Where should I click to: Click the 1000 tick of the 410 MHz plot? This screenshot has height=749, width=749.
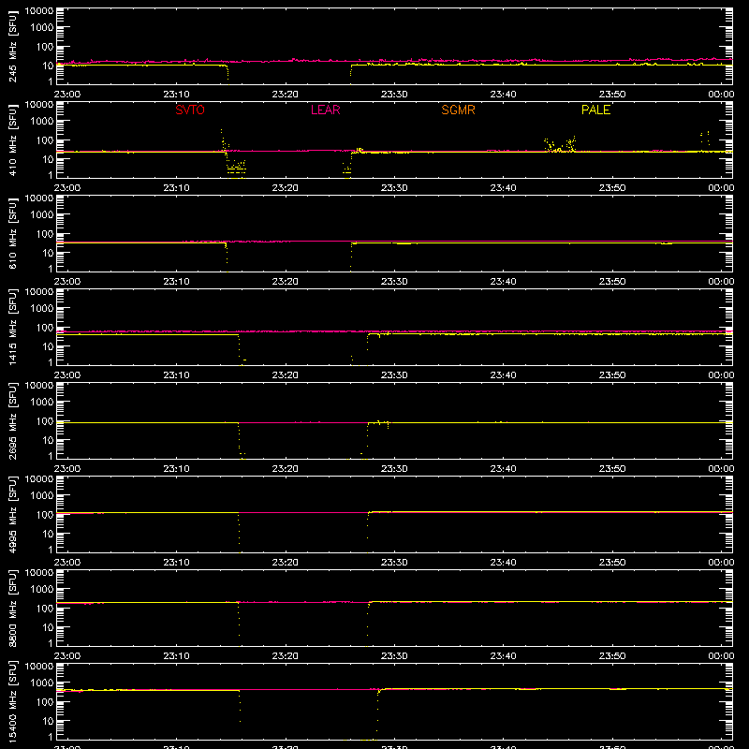pyautogui.click(x=42, y=122)
